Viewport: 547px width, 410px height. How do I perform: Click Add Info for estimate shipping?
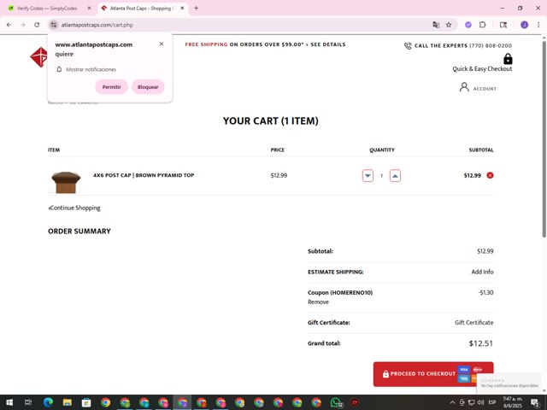[482, 272]
